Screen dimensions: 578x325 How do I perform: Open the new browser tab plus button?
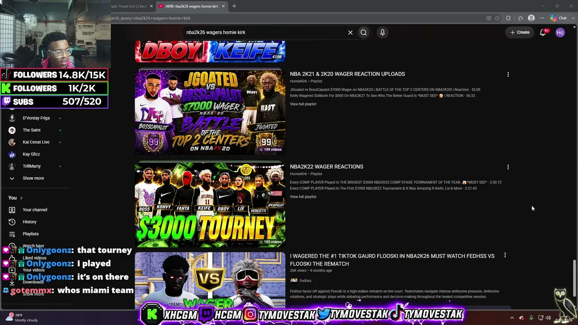click(x=234, y=6)
